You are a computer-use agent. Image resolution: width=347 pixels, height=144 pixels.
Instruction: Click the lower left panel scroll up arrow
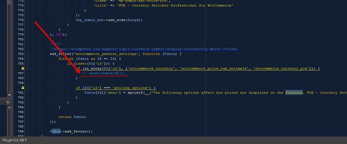click(x=9, y=107)
